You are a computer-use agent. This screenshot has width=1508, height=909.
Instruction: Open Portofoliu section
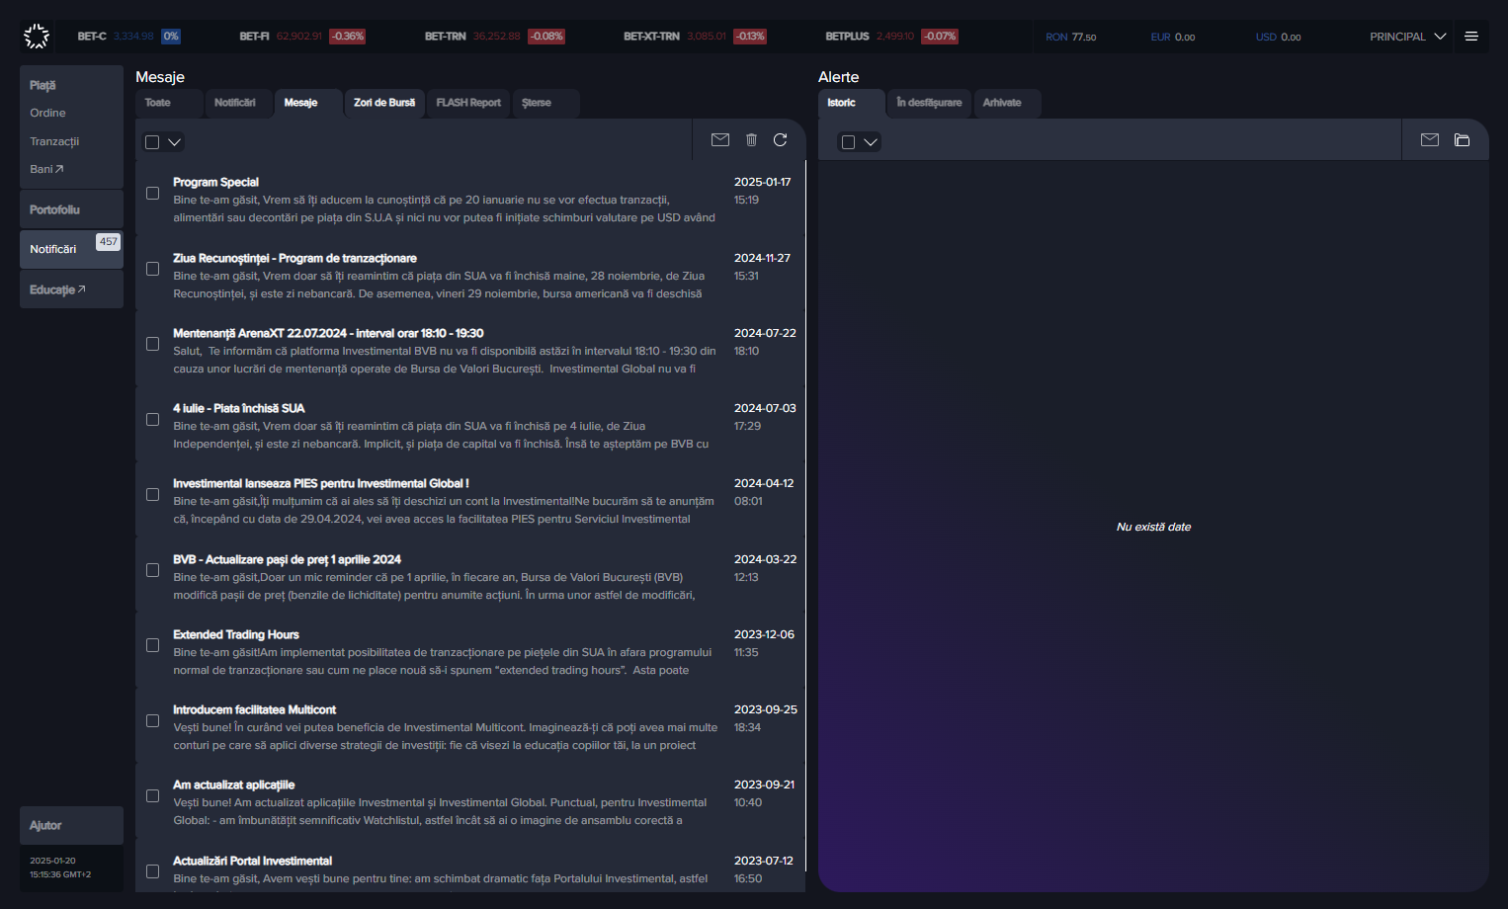[71, 209]
